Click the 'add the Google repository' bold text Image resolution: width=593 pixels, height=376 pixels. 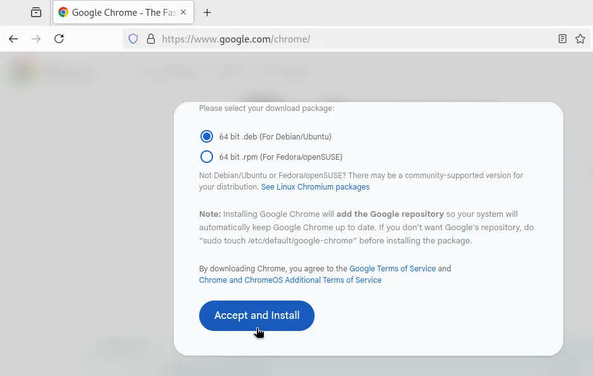[x=390, y=214]
